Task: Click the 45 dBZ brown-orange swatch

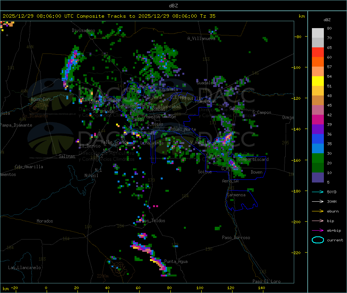Action: (x=318, y=100)
